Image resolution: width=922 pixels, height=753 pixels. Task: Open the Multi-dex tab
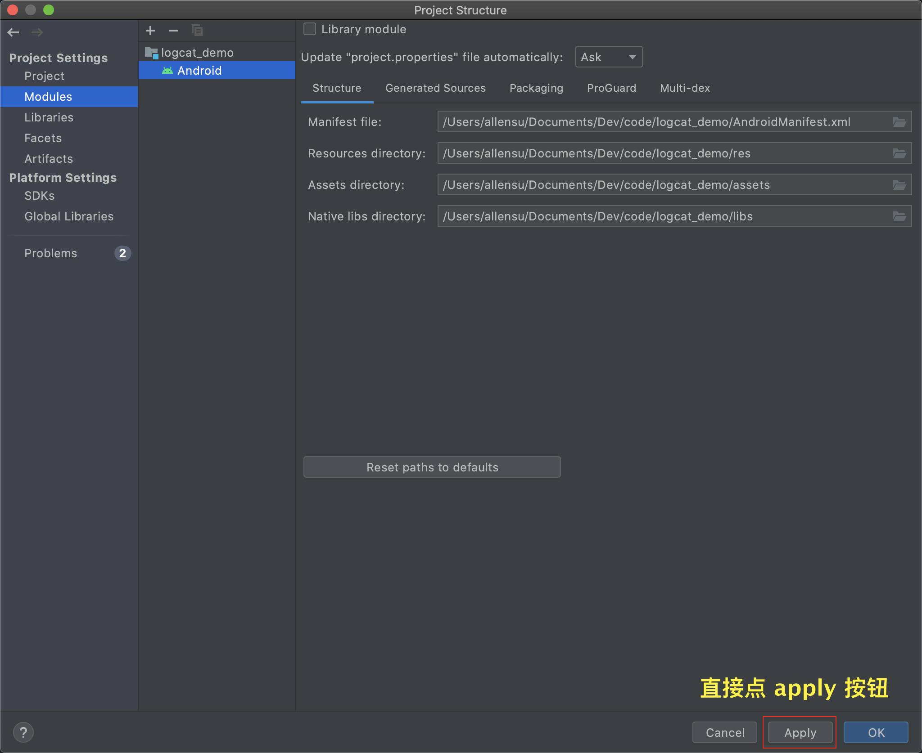pyautogui.click(x=685, y=88)
